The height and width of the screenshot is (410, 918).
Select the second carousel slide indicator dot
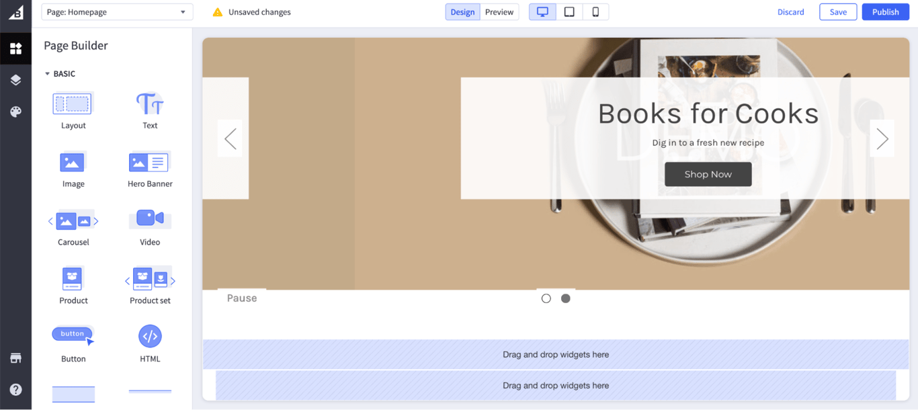click(565, 298)
